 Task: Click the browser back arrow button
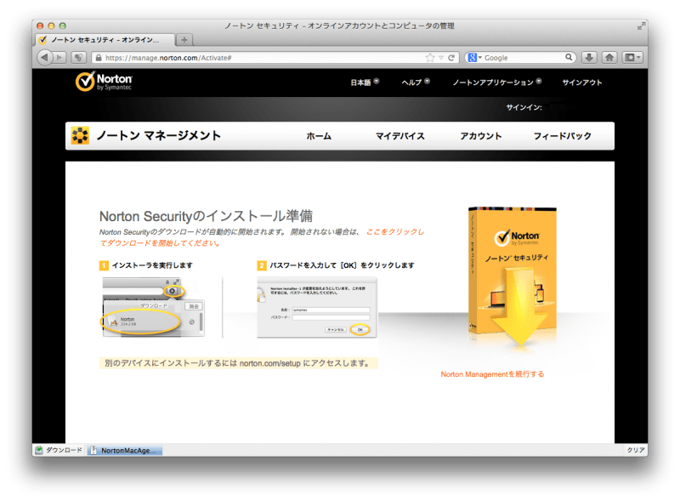coord(45,57)
